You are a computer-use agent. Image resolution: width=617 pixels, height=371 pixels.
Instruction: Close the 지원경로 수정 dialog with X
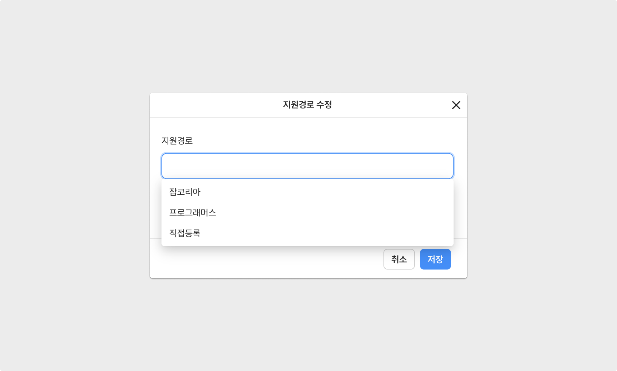[456, 105]
